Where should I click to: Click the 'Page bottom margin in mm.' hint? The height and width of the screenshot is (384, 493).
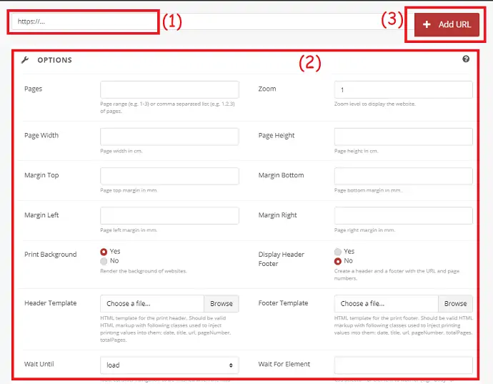368,190
